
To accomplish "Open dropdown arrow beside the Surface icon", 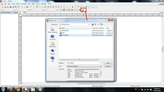I will tap(85, 10).
